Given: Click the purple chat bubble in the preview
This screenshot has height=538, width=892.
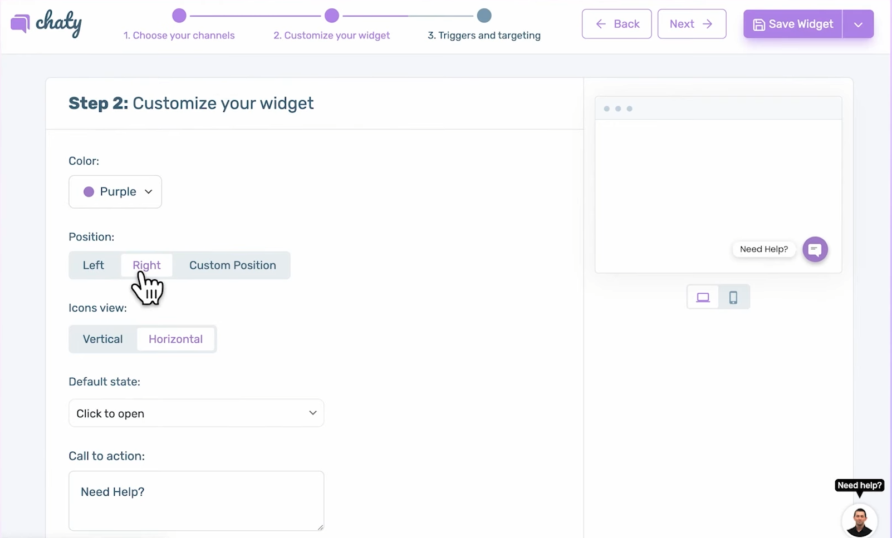Looking at the screenshot, I should click(815, 249).
